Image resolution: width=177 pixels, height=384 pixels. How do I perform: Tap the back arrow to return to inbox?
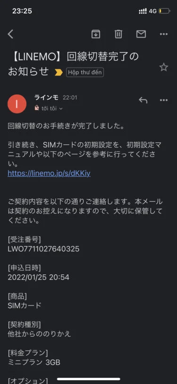pyautogui.click(x=10, y=34)
